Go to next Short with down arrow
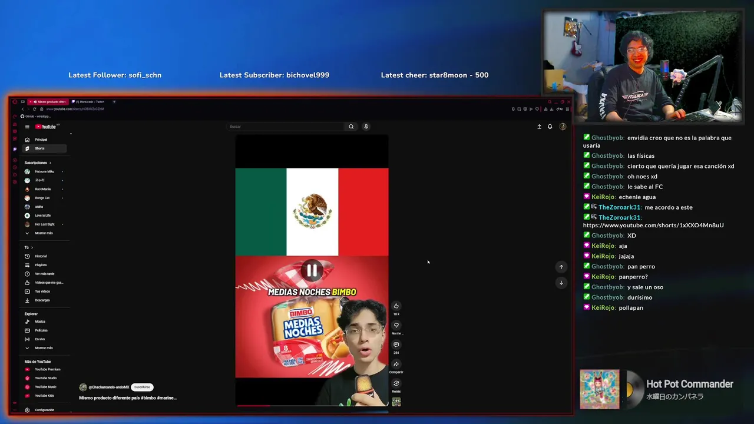This screenshot has width=754, height=424. [x=561, y=283]
